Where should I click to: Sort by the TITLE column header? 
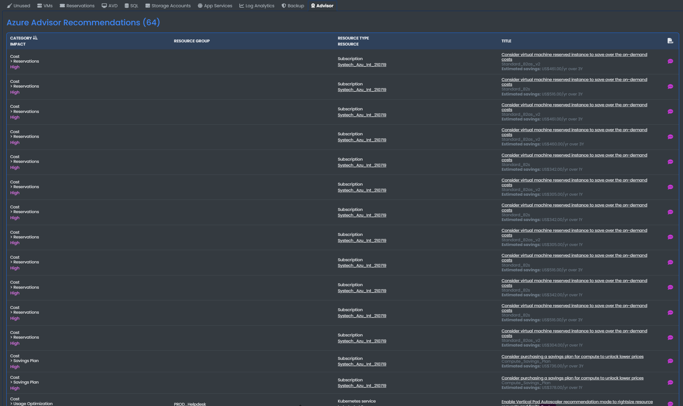pyautogui.click(x=506, y=41)
